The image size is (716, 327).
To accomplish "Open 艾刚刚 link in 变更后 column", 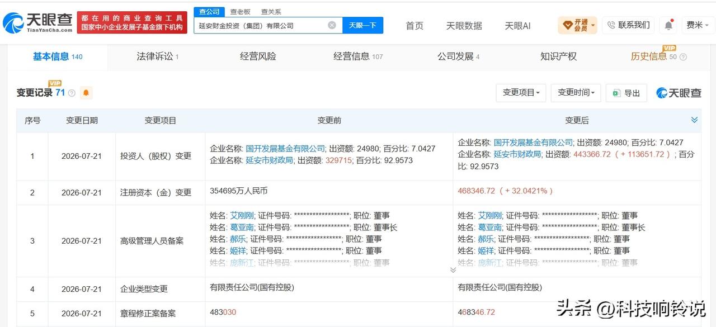I will point(491,215).
